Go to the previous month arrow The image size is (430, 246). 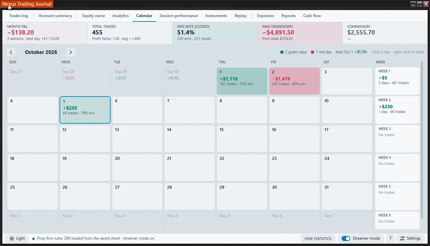pyautogui.click(x=11, y=52)
